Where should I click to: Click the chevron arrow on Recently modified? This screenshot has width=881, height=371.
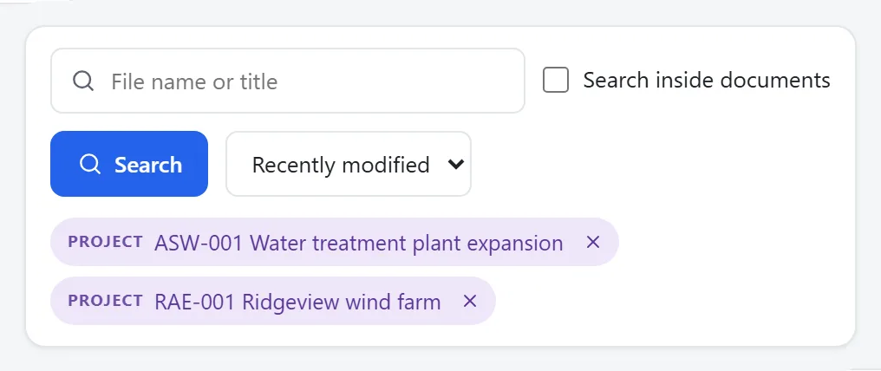pyautogui.click(x=455, y=164)
